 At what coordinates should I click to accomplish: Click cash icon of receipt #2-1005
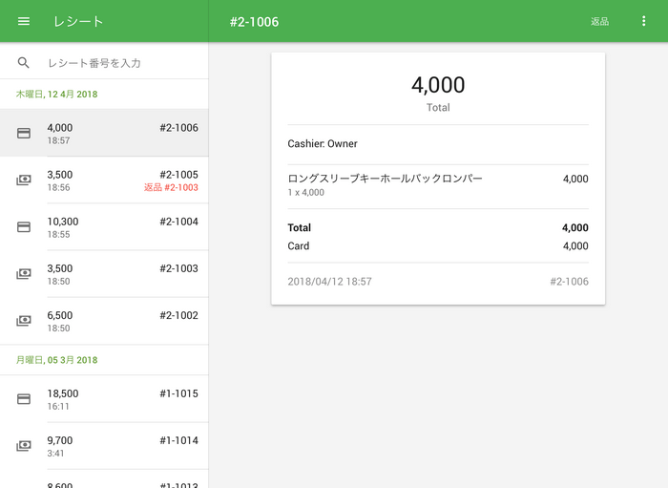coord(24,180)
